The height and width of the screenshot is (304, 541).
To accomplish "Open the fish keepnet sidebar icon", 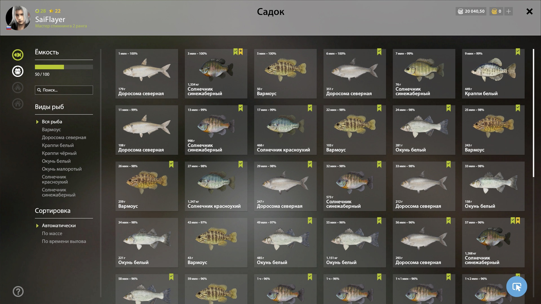I will click(18, 55).
